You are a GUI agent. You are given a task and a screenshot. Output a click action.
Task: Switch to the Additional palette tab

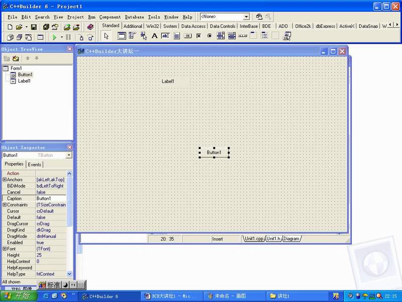click(x=133, y=26)
